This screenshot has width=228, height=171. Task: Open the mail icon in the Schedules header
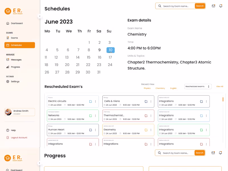pyautogui.click(x=213, y=6)
